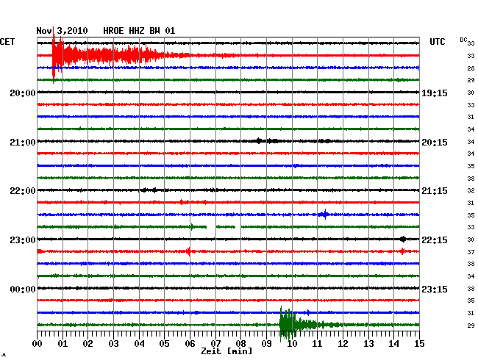Viewport: 478px width, 363px height.
Task: Click the "UTC" time zone label
Action: pyautogui.click(x=437, y=42)
